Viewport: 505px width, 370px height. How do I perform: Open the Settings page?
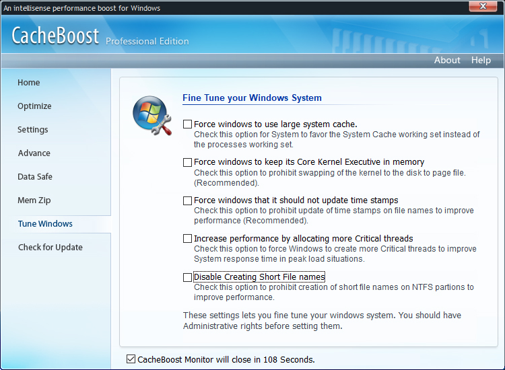coord(33,130)
